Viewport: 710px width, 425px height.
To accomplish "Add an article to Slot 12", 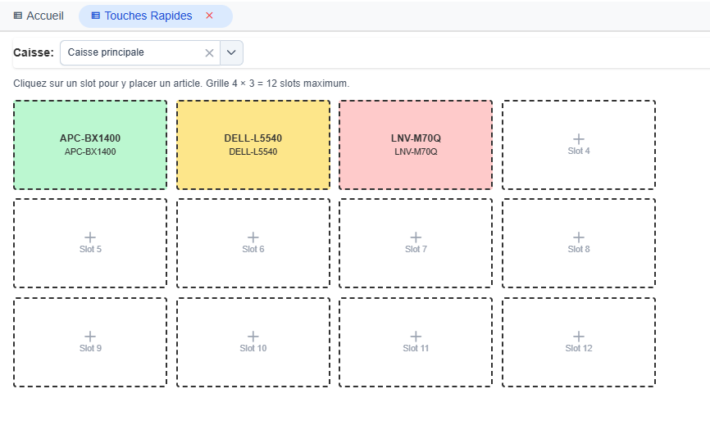I will point(579,342).
